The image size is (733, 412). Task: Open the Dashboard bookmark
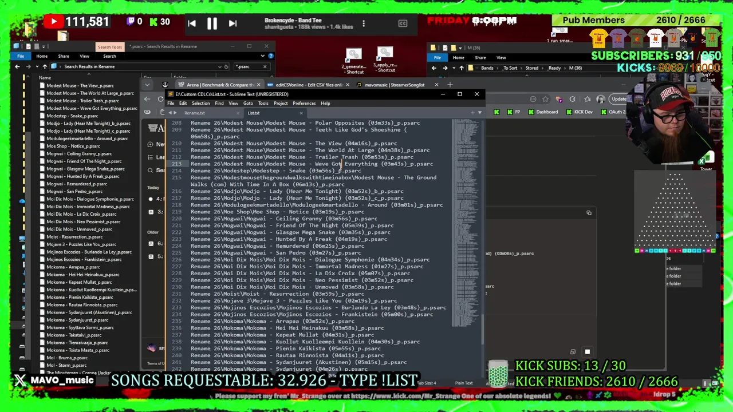543,112
